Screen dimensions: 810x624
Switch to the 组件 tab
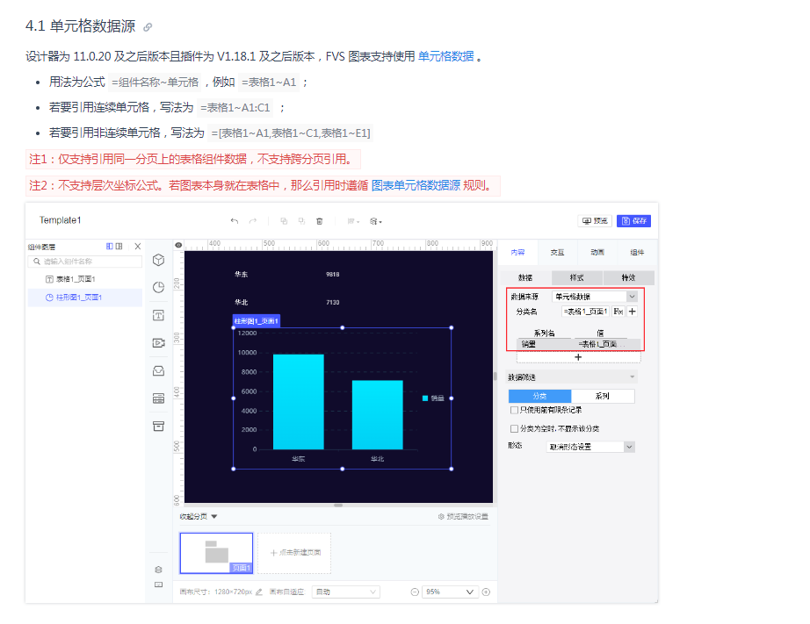click(x=637, y=253)
